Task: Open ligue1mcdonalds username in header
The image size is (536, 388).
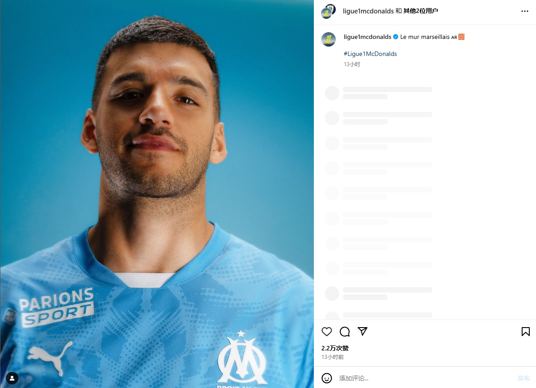Action: 368,11
